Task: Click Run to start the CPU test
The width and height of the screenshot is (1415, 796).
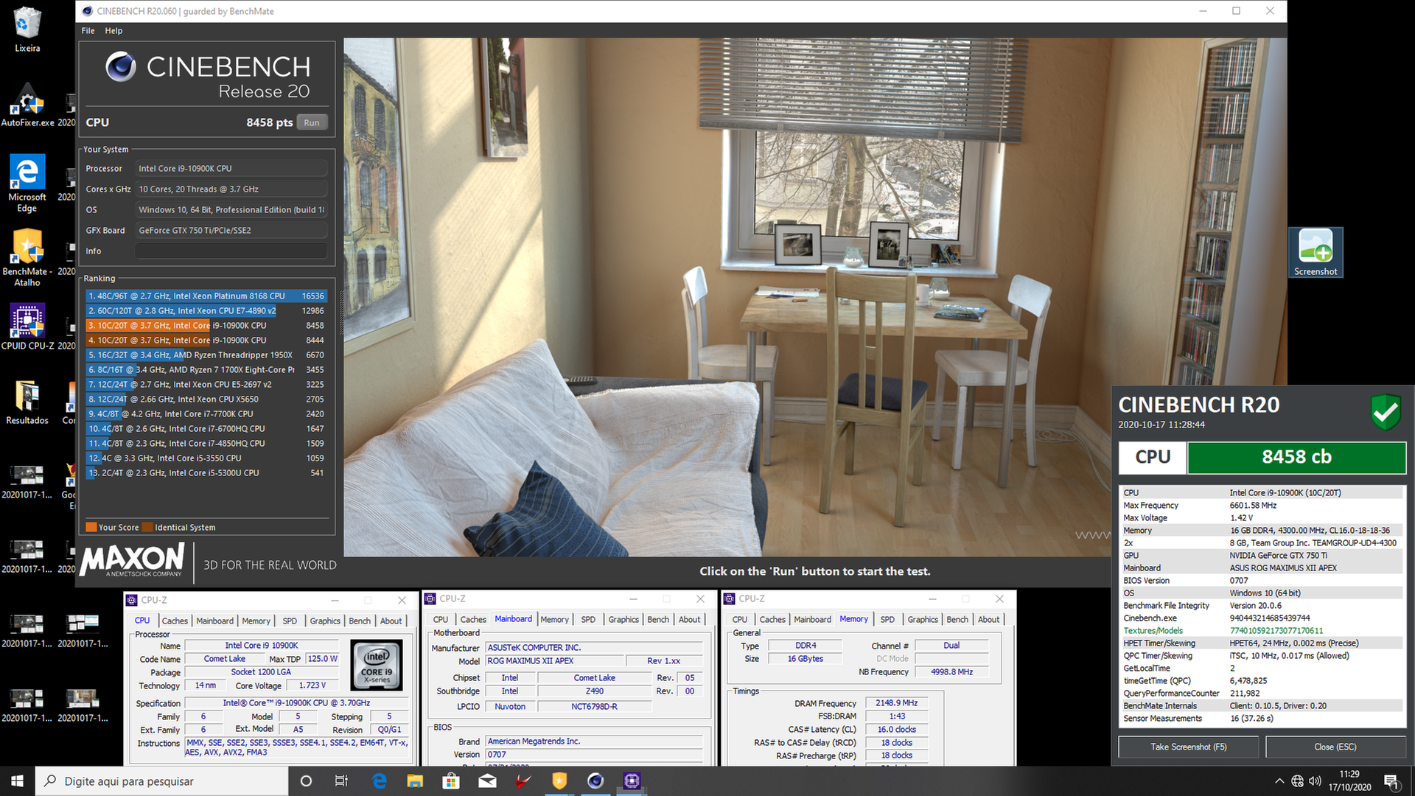Action: 312,122
